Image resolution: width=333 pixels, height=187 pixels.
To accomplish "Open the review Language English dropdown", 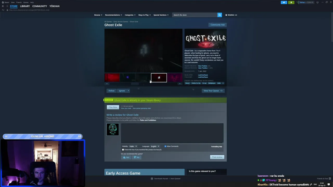I will [155, 146].
